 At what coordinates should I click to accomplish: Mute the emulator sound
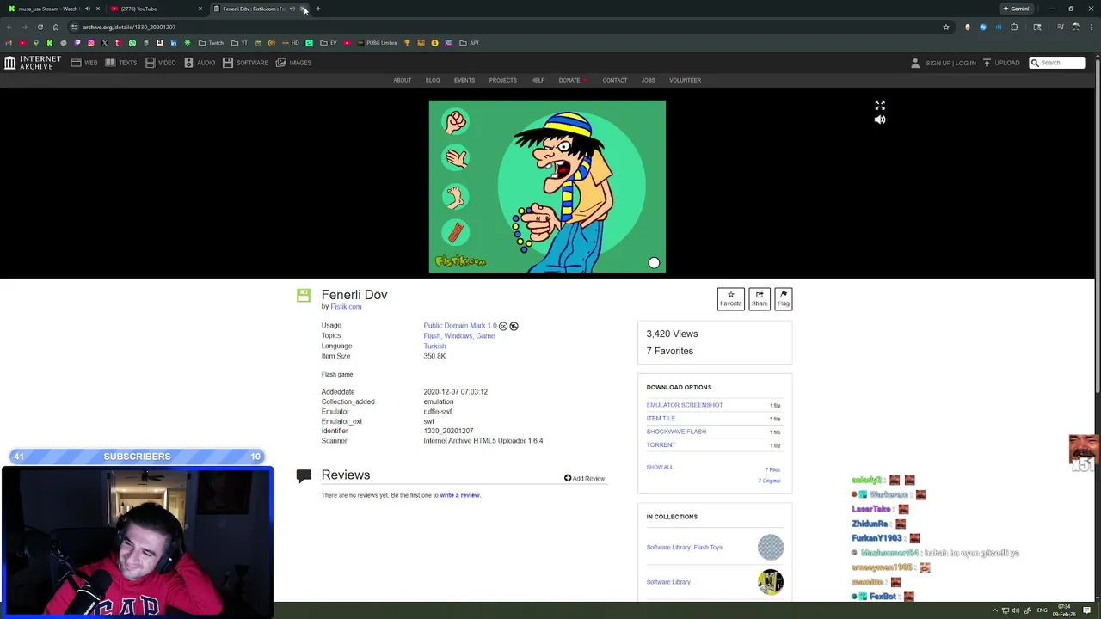880,120
